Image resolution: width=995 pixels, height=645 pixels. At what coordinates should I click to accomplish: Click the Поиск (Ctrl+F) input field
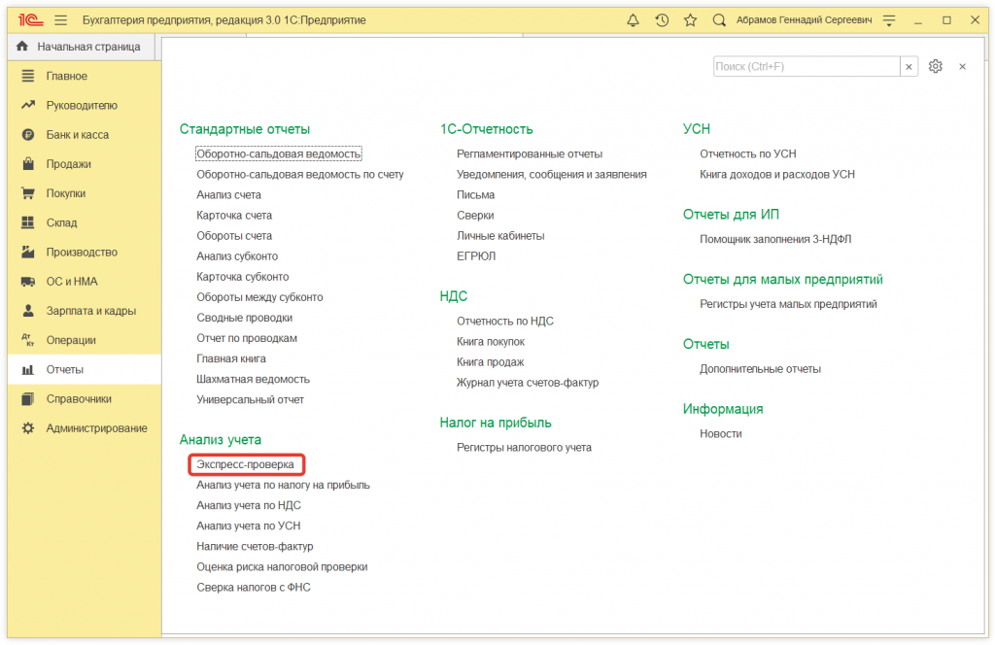pos(806,66)
